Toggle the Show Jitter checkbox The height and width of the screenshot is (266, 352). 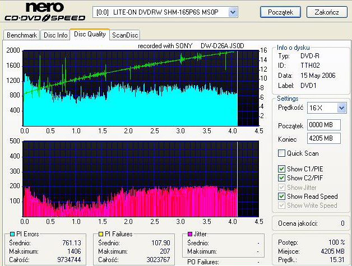[281, 187]
